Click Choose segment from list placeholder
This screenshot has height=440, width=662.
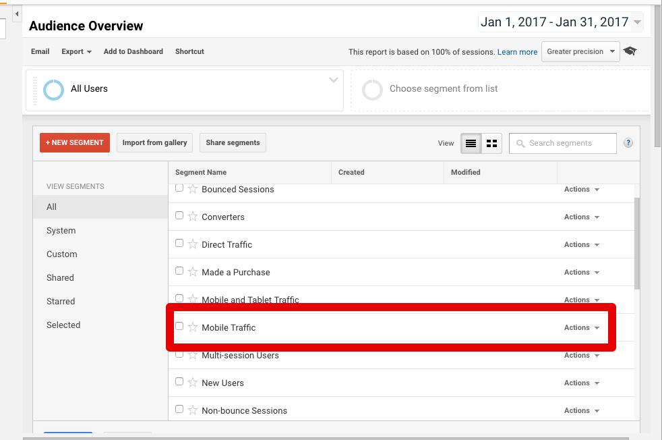pyautogui.click(x=444, y=89)
